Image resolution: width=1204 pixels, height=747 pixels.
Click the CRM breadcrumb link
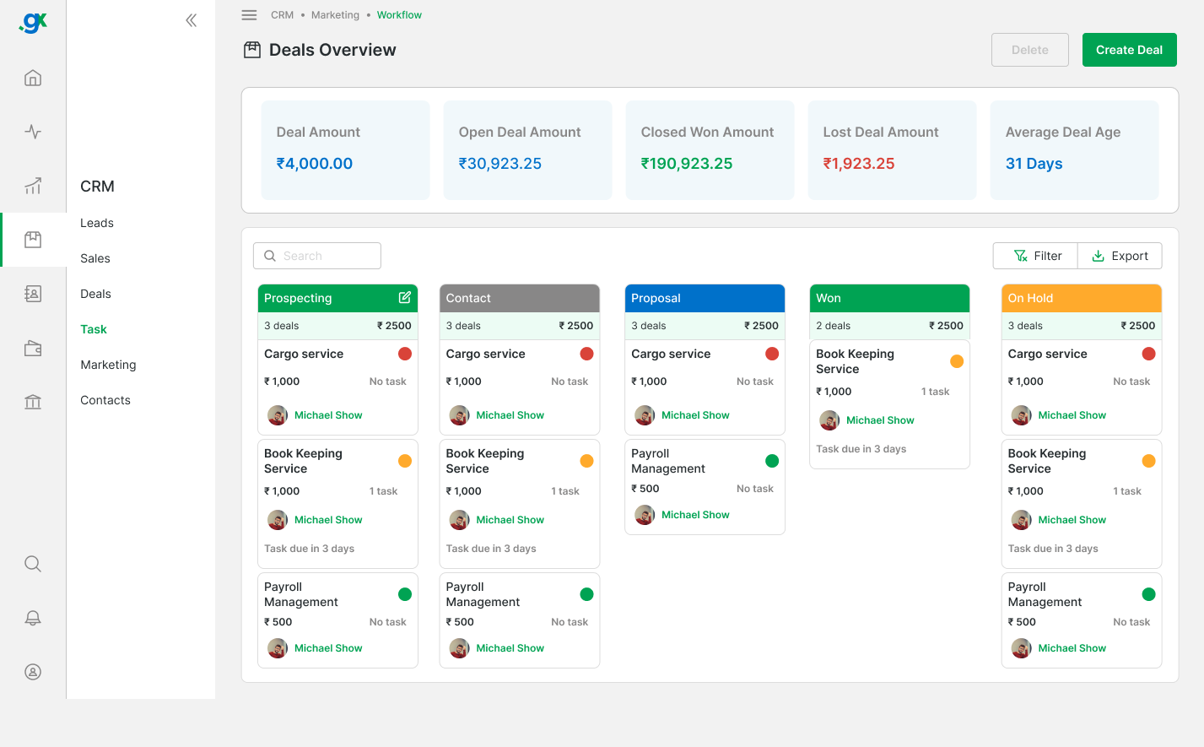tap(283, 15)
